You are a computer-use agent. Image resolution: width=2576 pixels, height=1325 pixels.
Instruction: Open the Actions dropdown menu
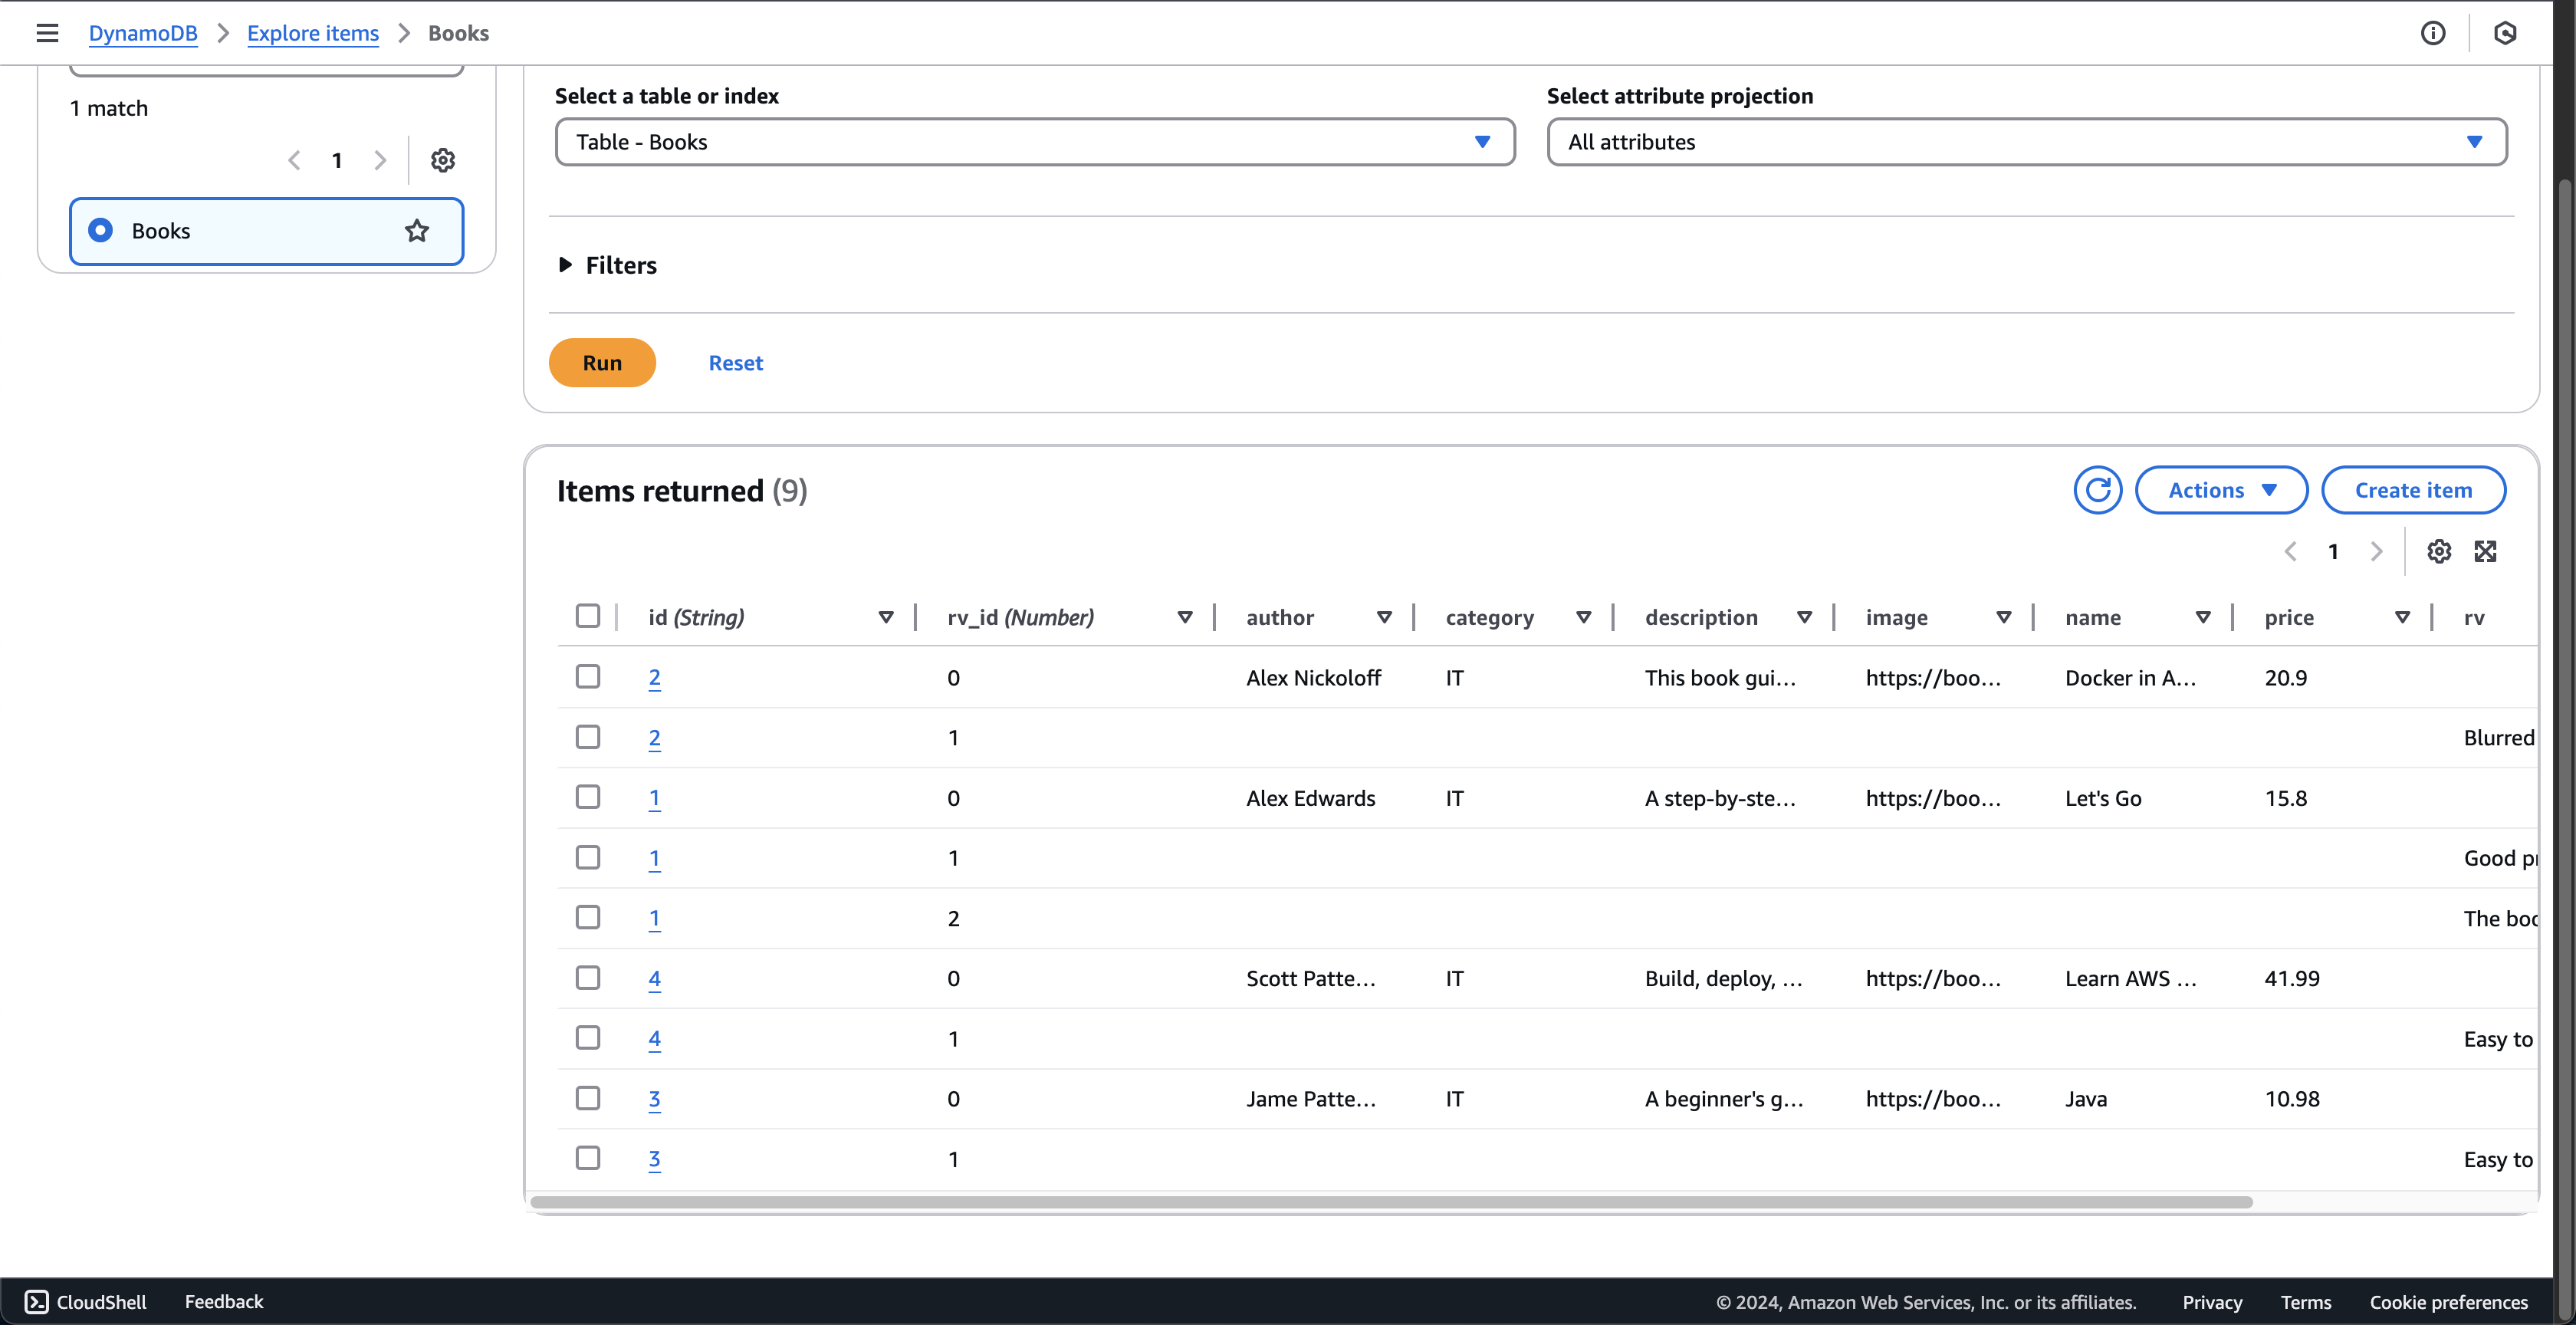click(x=2221, y=490)
